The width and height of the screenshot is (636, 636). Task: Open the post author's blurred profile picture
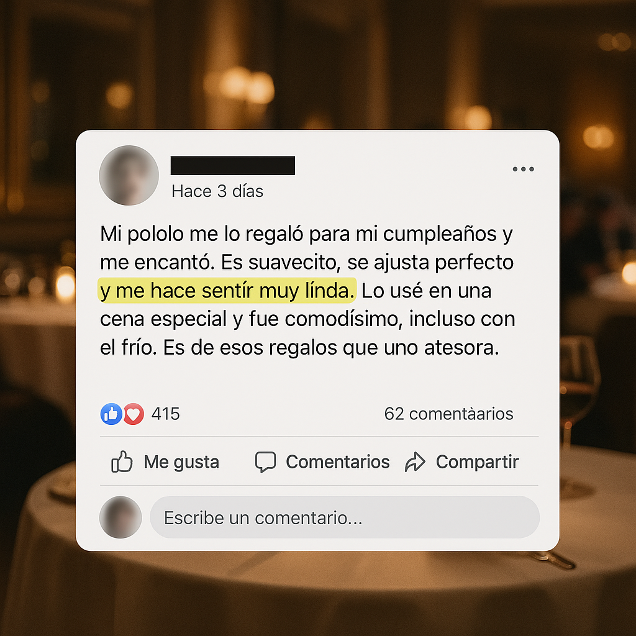point(129,175)
